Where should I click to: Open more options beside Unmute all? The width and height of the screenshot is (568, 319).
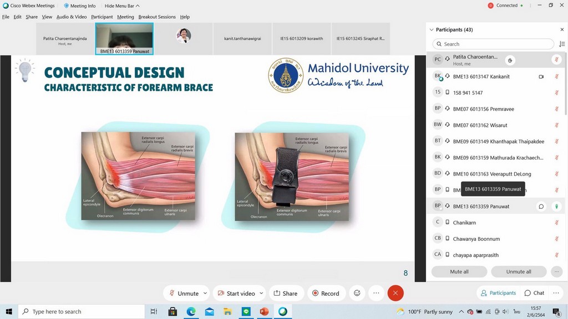556,272
